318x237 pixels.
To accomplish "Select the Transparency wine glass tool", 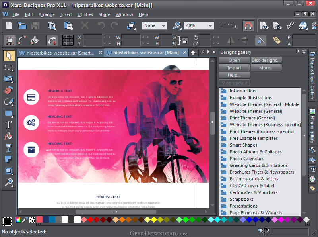I will coord(9,148).
